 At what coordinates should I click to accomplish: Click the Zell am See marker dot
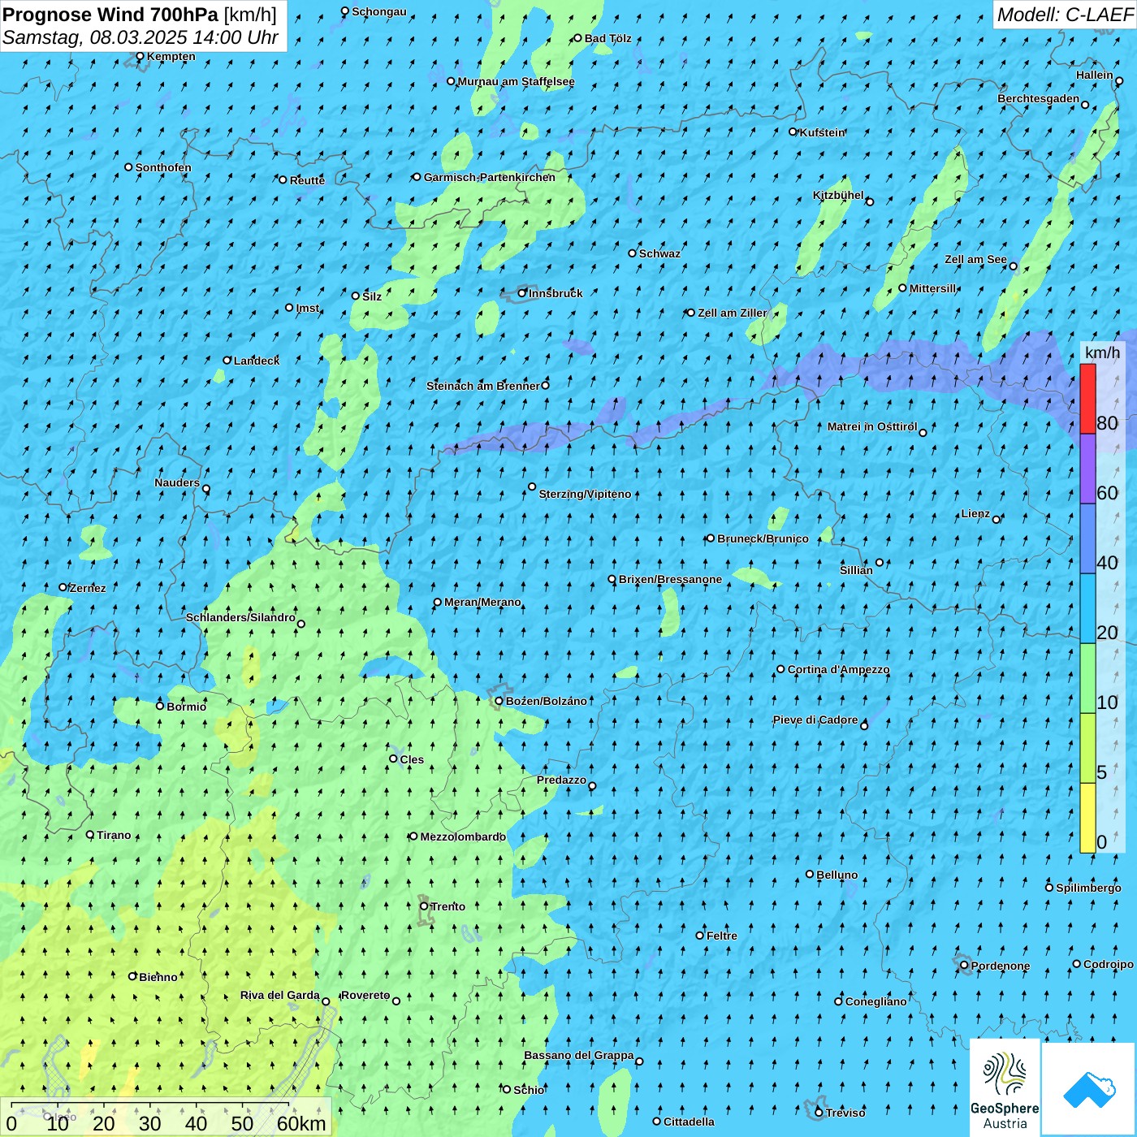(x=1013, y=266)
